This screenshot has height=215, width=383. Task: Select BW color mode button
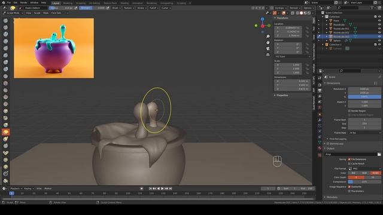[354, 173]
